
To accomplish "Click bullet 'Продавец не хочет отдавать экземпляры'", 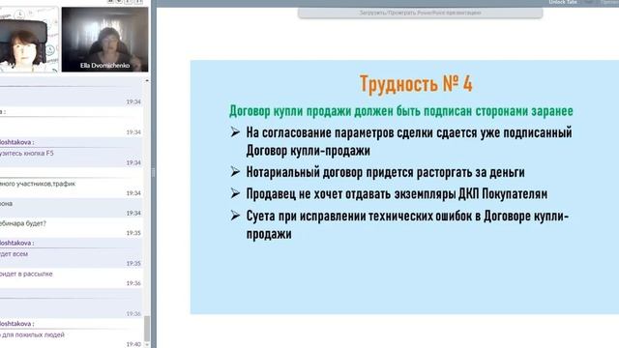I will coord(397,194).
